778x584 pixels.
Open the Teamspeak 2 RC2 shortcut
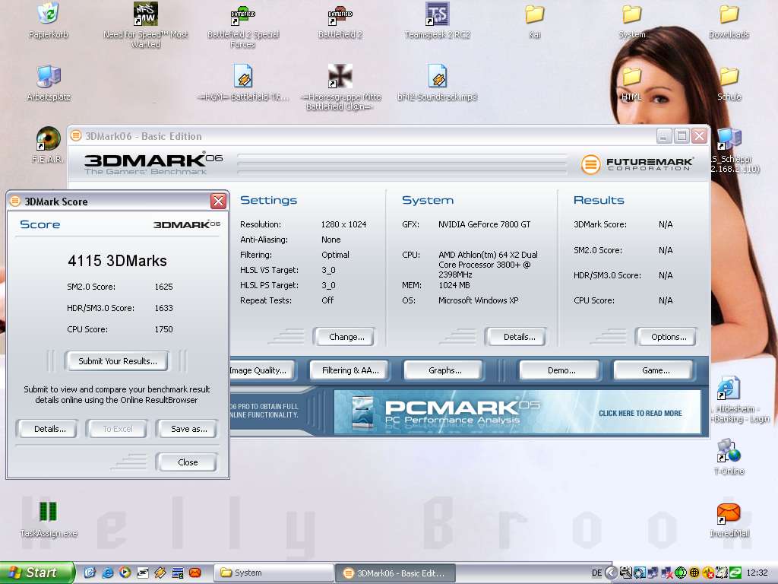click(x=437, y=14)
